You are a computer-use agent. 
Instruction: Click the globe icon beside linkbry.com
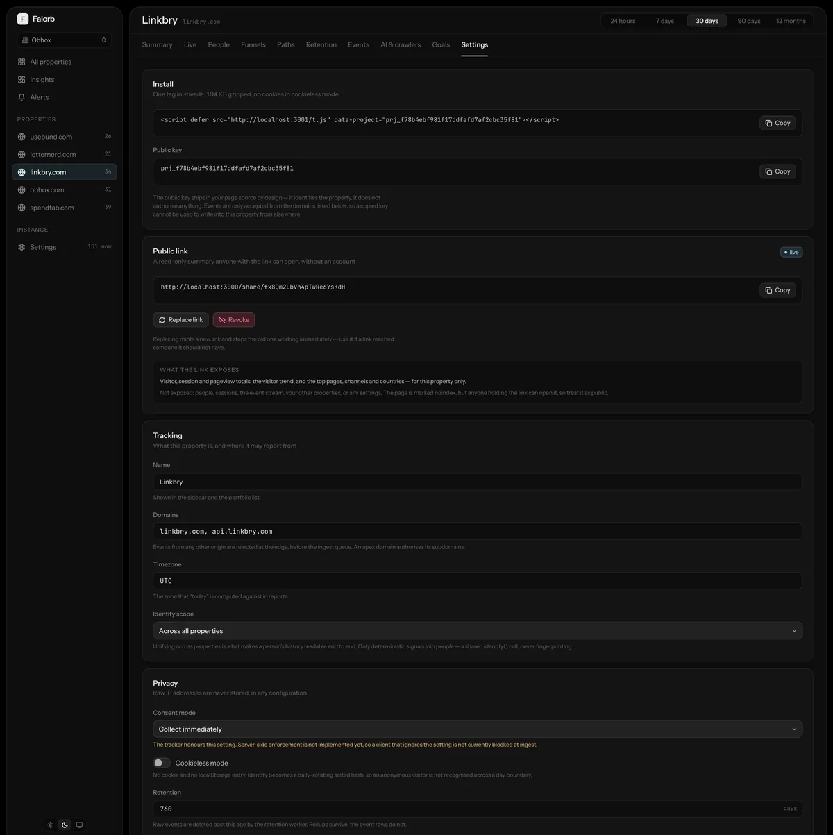click(x=22, y=172)
